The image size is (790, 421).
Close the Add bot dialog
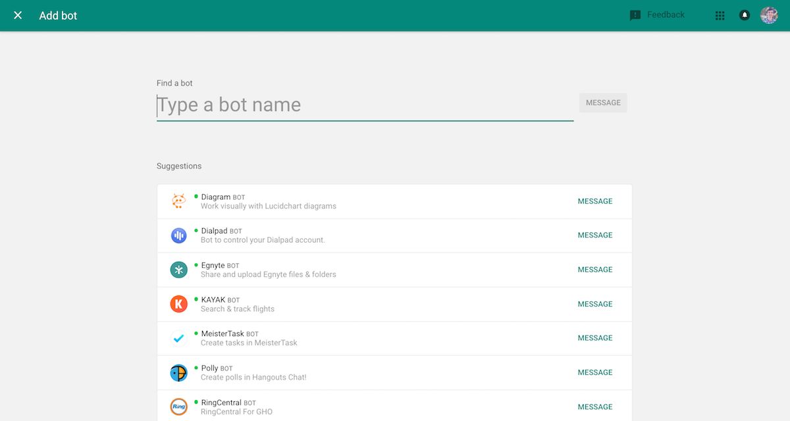(x=18, y=15)
